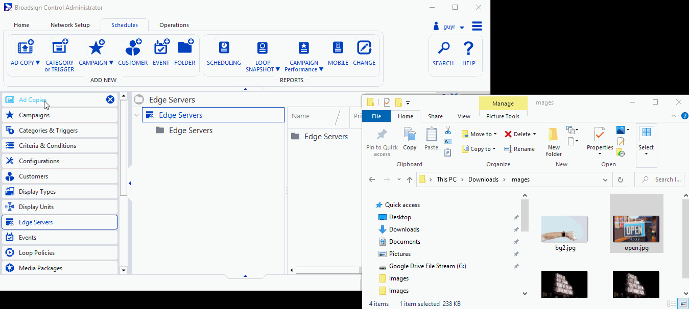Click Pin to Quick access
The image size is (689, 309).
point(382,142)
